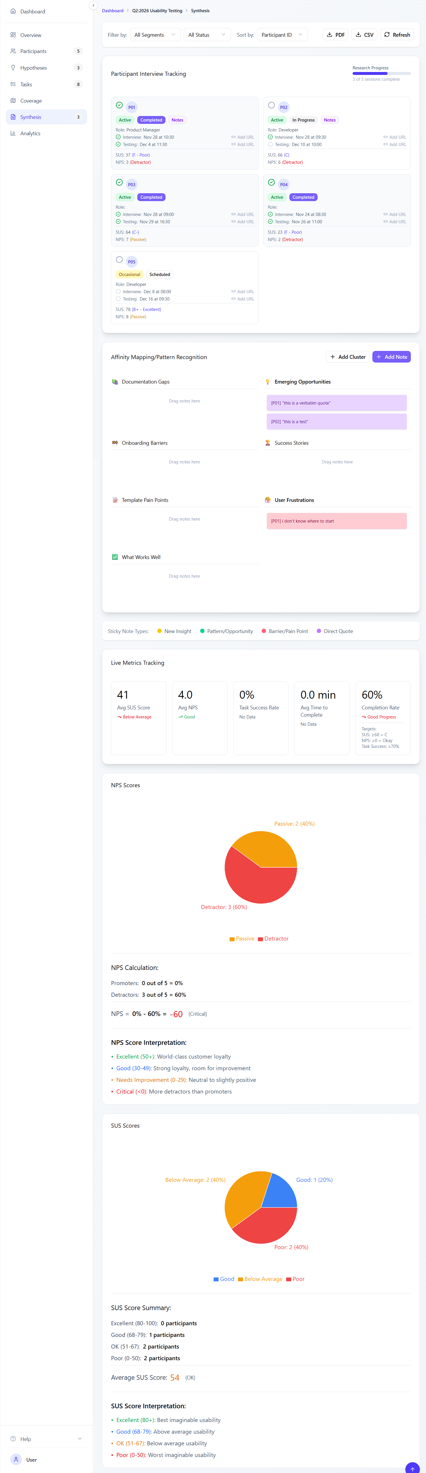This screenshot has width=426, height=1473.
Task: Select the P01 'don't know where to start' note
Action: point(336,521)
